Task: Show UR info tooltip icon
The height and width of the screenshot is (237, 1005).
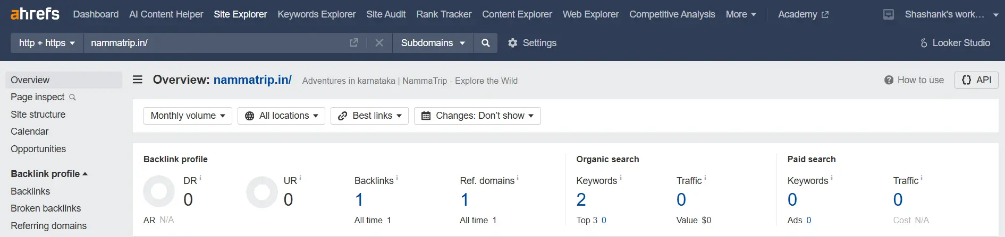Action: click(300, 178)
